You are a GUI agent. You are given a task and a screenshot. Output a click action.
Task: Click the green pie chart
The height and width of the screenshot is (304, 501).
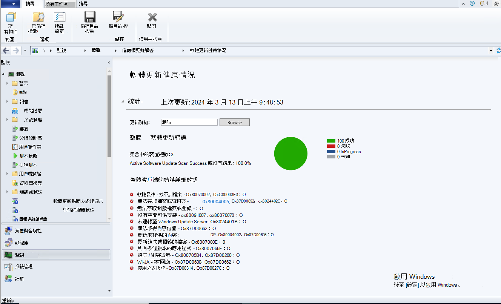click(x=290, y=154)
